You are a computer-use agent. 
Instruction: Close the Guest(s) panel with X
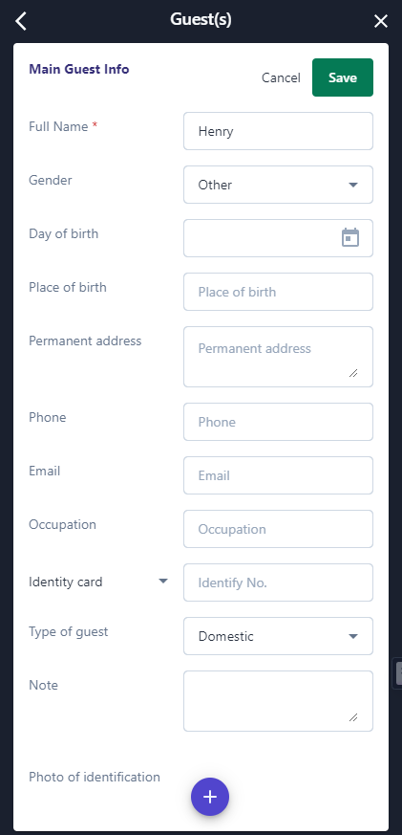click(x=381, y=21)
